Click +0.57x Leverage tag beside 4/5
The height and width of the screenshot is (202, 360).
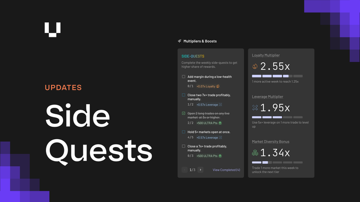point(209,138)
